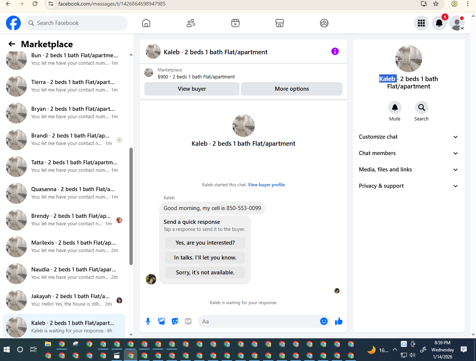Click the listing thumbnail in right info panel

coord(409,59)
